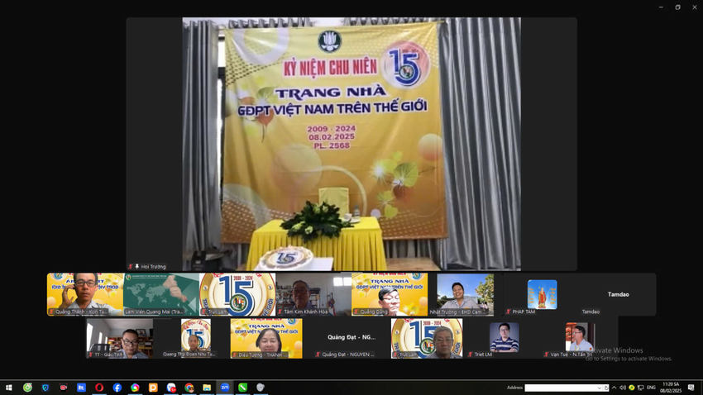
Task: Open the gray icon at taskbar end
Action: pyautogui.click(x=261, y=388)
